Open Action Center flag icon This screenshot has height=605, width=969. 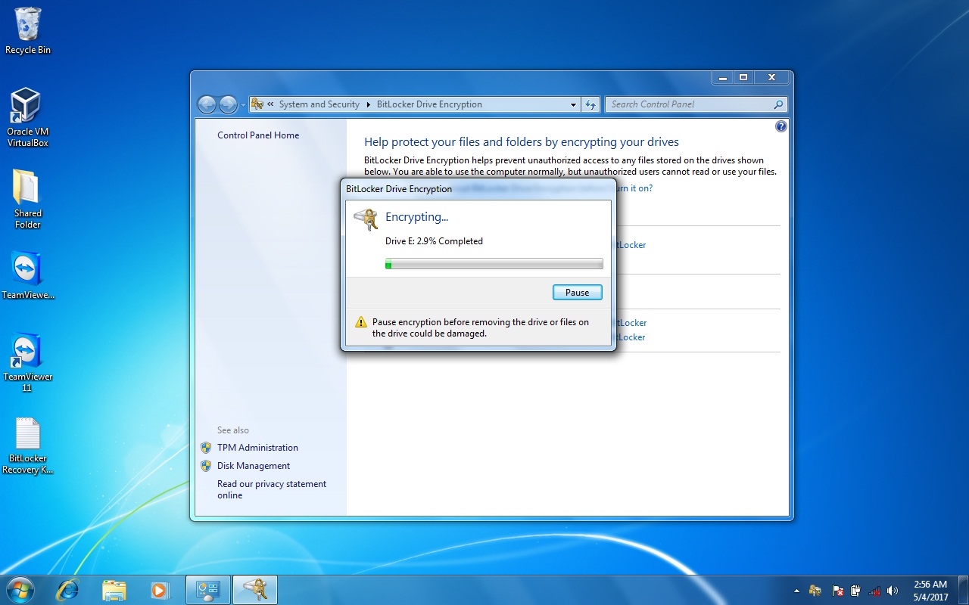coord(838,591)
